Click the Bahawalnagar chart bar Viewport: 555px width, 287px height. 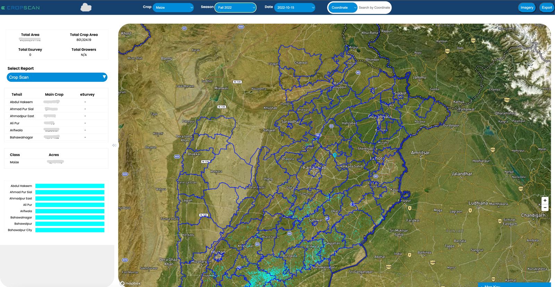[x=70, y=217]
